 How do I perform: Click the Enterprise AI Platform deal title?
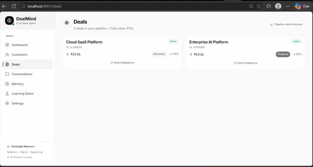coord(209,42)
